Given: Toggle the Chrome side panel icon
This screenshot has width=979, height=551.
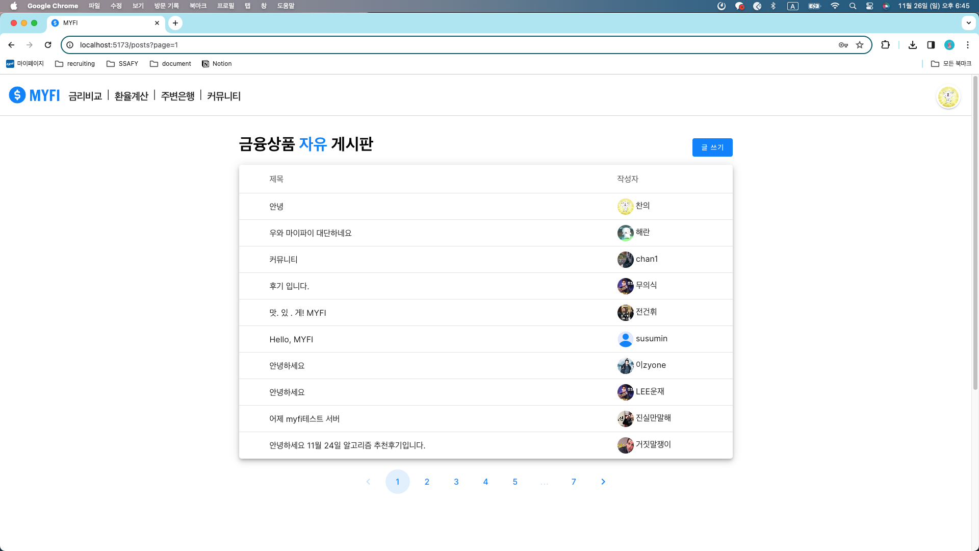Looking at the screenshot, I should [x=931, y=45].
